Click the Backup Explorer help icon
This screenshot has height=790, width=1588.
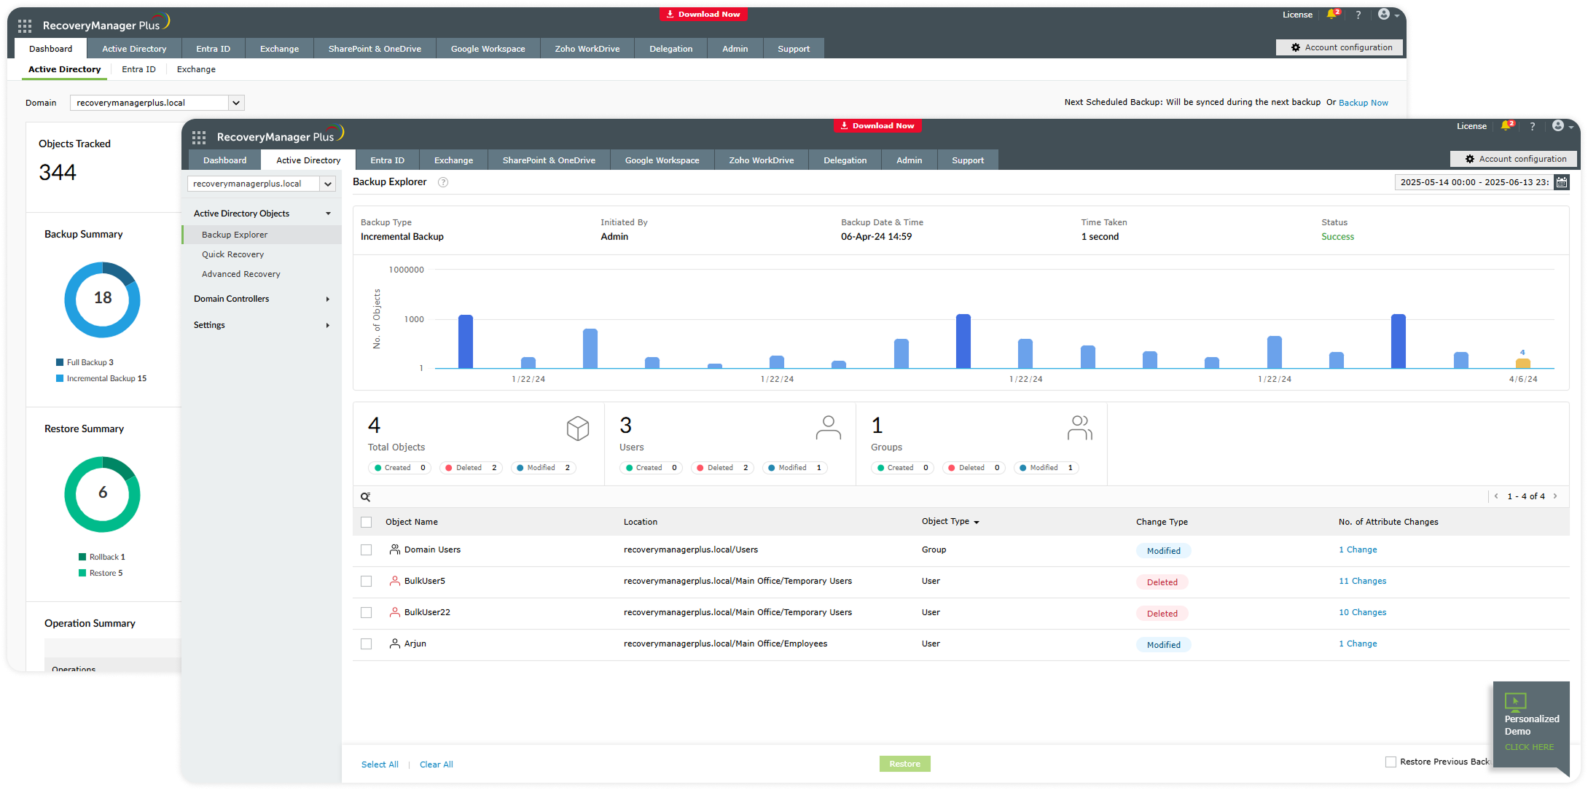click(x=442, y=182)
